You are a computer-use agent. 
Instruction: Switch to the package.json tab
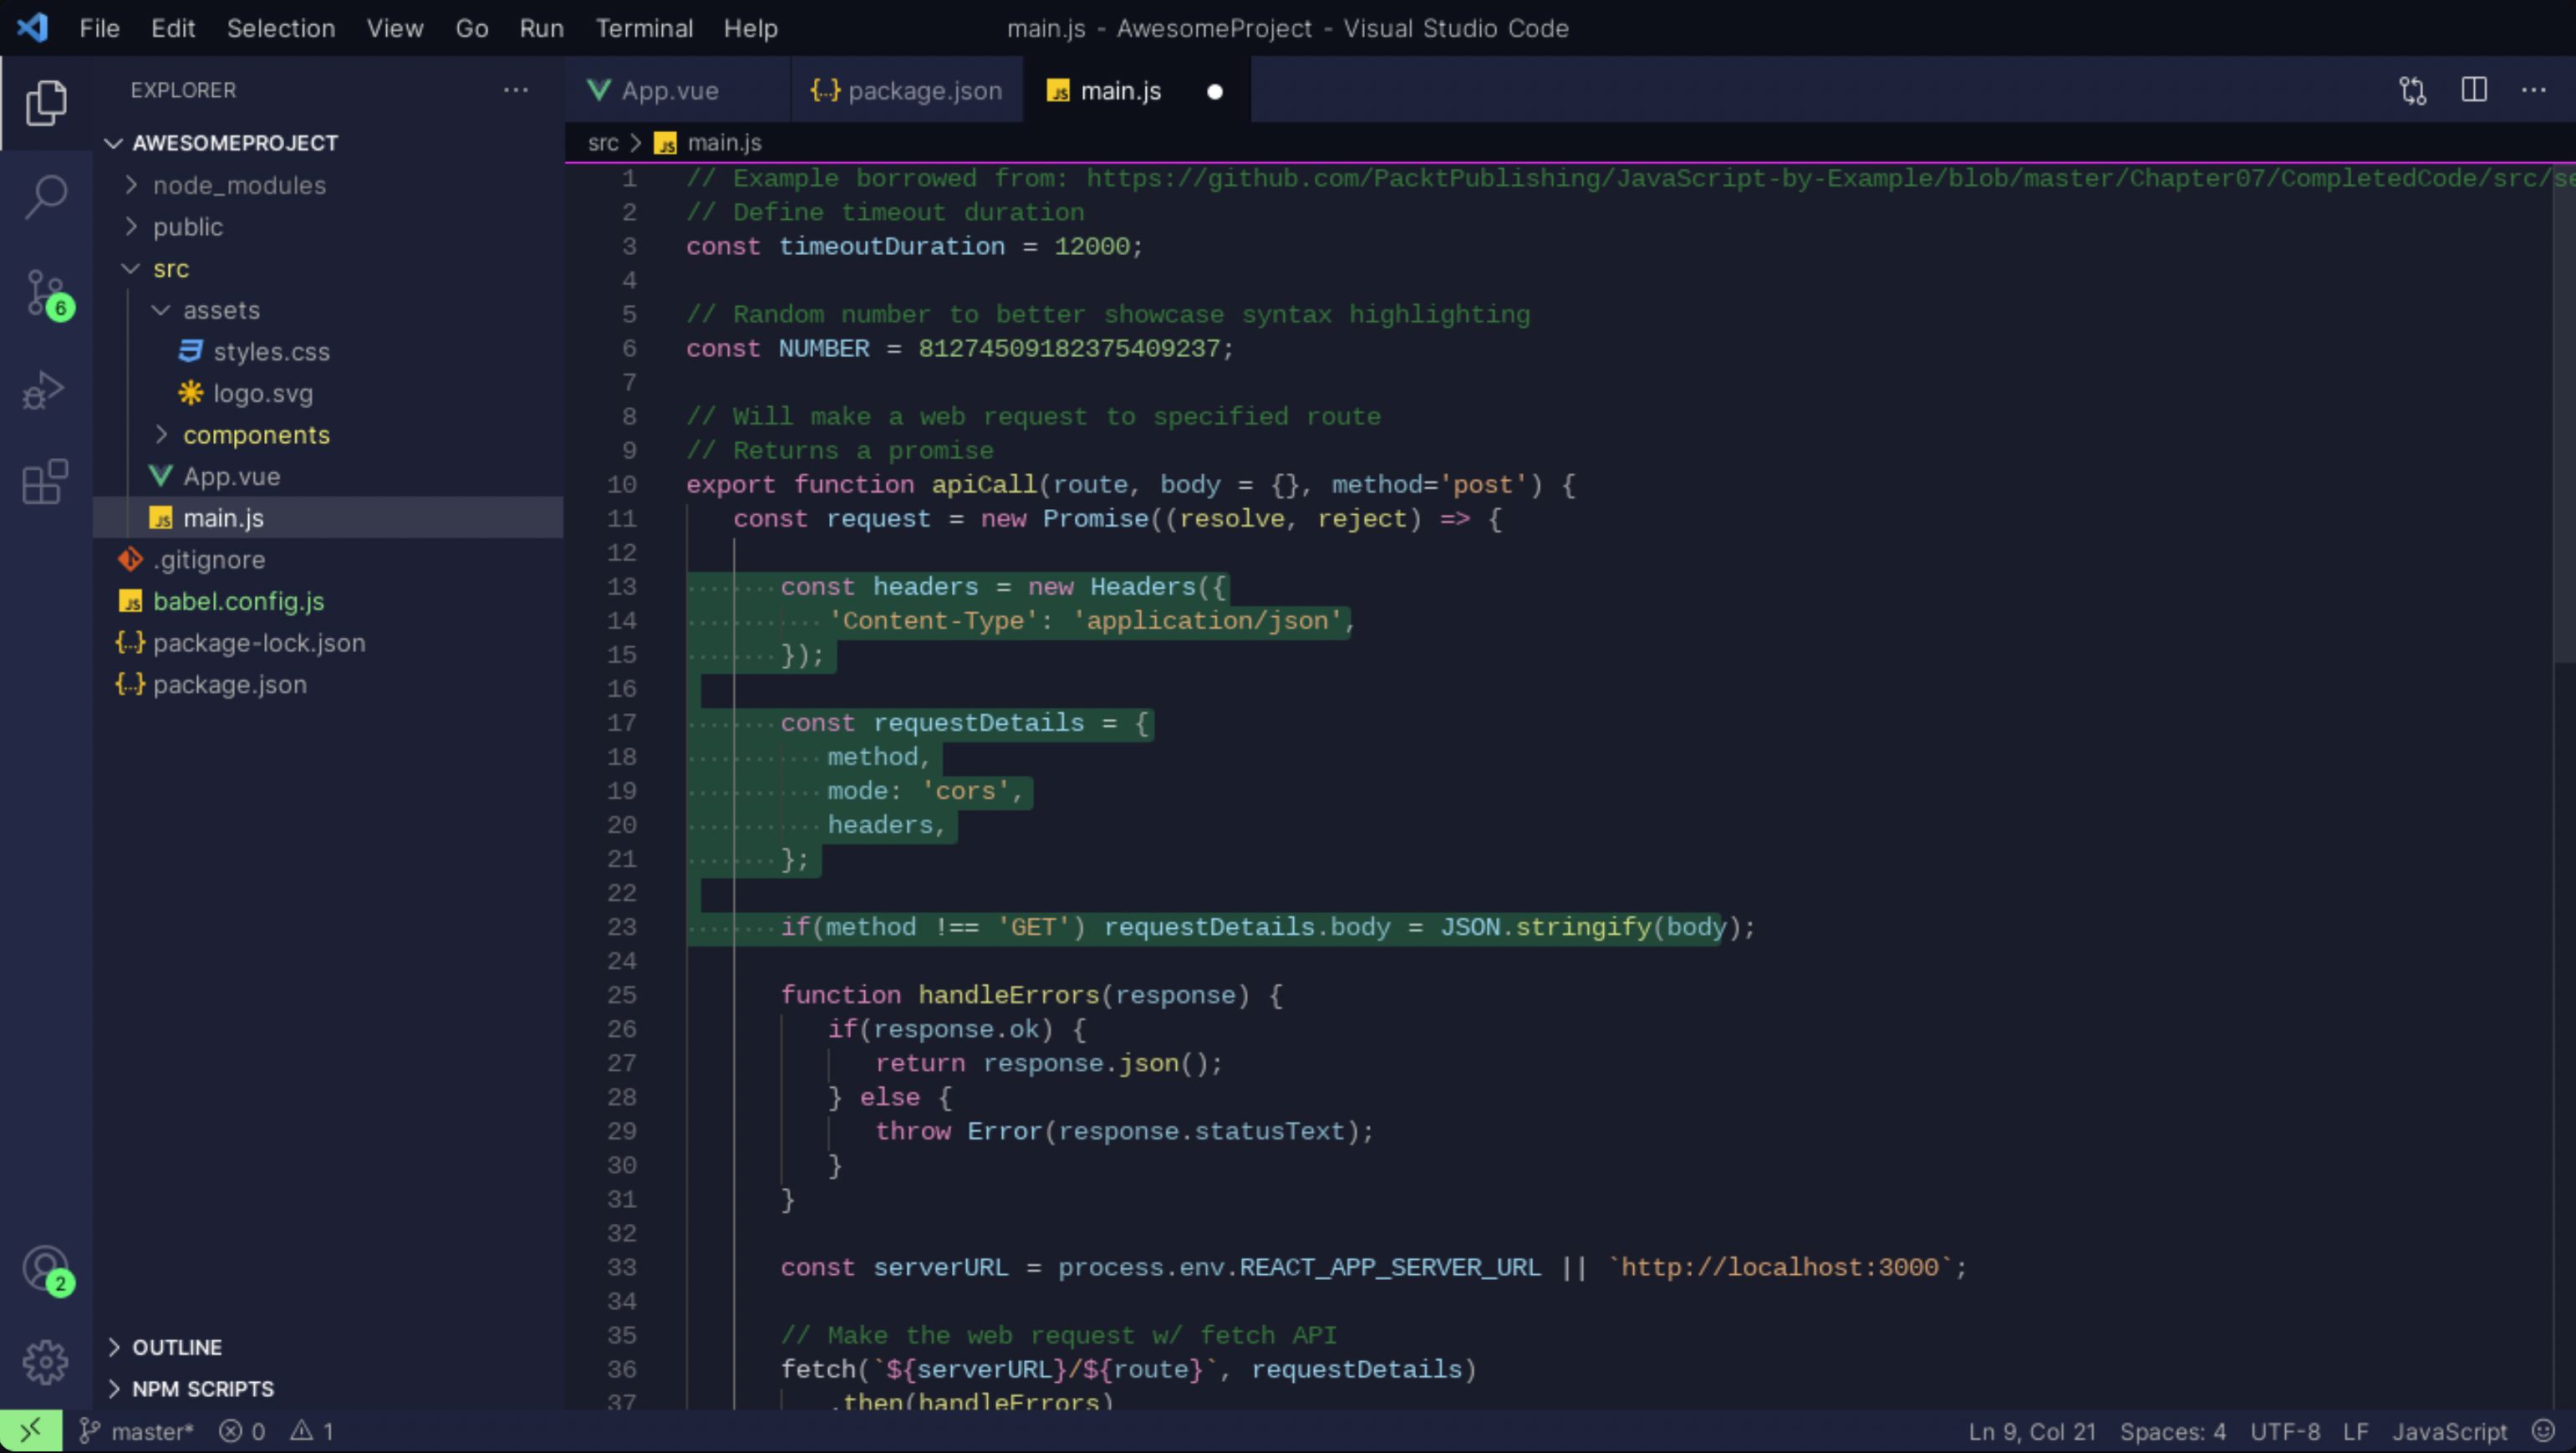coord(906,91)
